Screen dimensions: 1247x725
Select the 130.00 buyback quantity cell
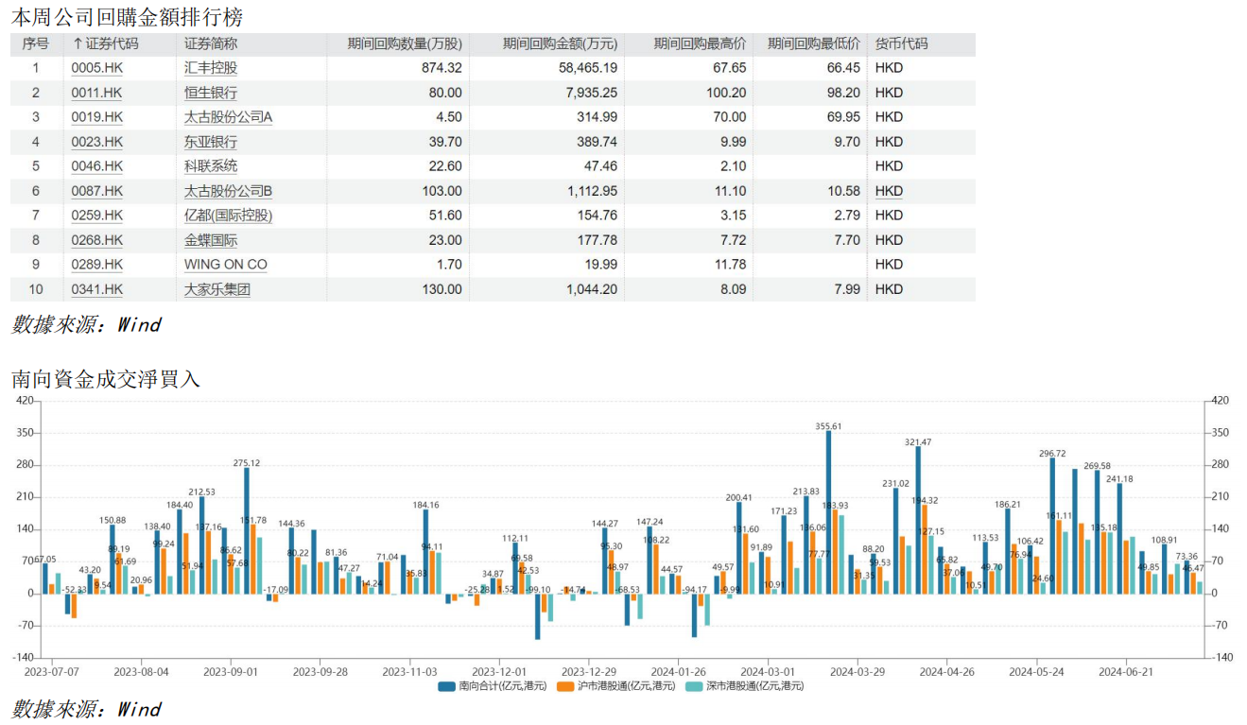pyautogui.click(x=442, y=289)
